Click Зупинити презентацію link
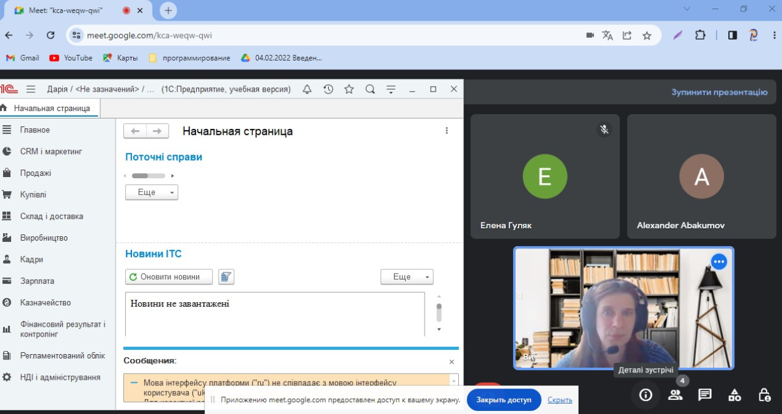This screenshot has height=414, width=782. click(x=719, y=92)
